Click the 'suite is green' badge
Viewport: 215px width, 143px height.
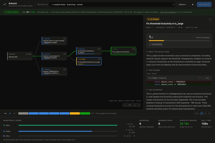pos(11,12)
